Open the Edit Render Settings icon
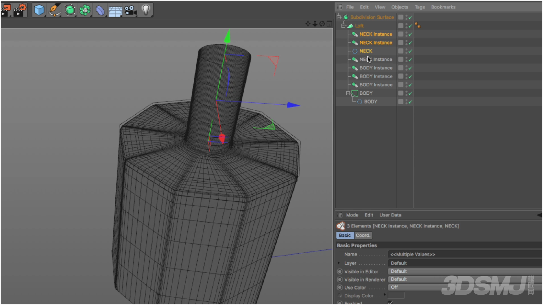 pyautogui.click(x=20, y=10)
